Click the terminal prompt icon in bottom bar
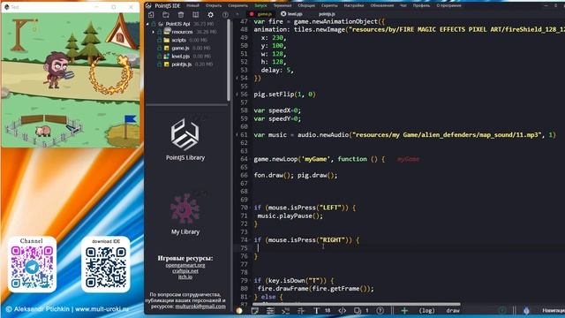565x318 pixels. tap(286, 310)
